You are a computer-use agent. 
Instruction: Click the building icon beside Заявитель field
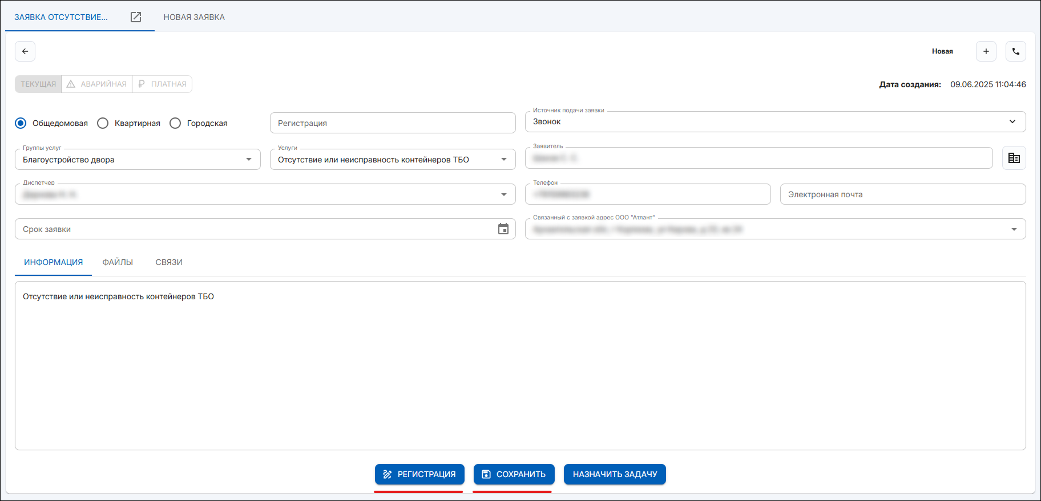pyautogui.click(x=1014, y=158)
